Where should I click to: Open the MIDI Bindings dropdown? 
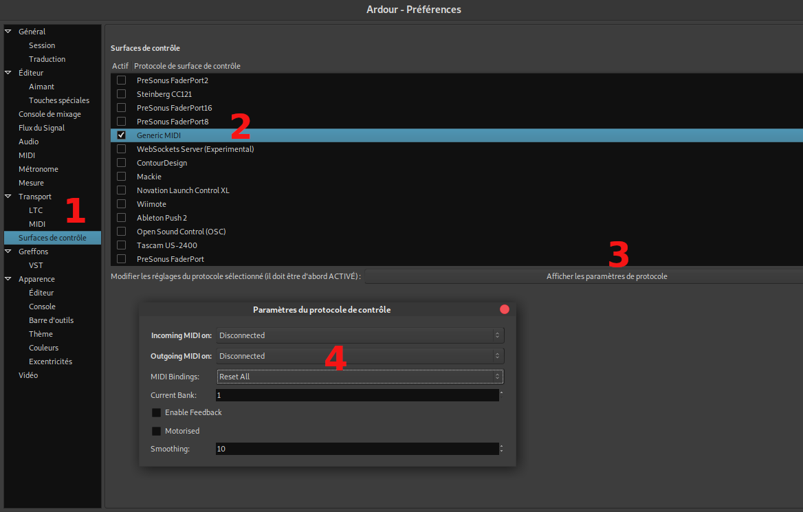click(x=360, y=377)
